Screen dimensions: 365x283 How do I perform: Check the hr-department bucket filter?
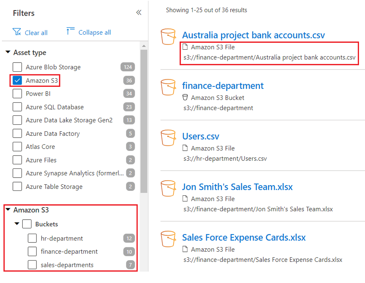[32, 238]
